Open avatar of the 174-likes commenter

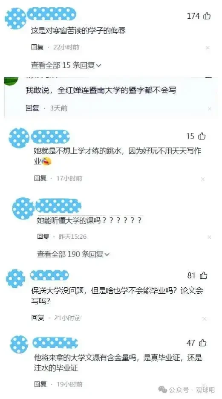click(15, 19)
